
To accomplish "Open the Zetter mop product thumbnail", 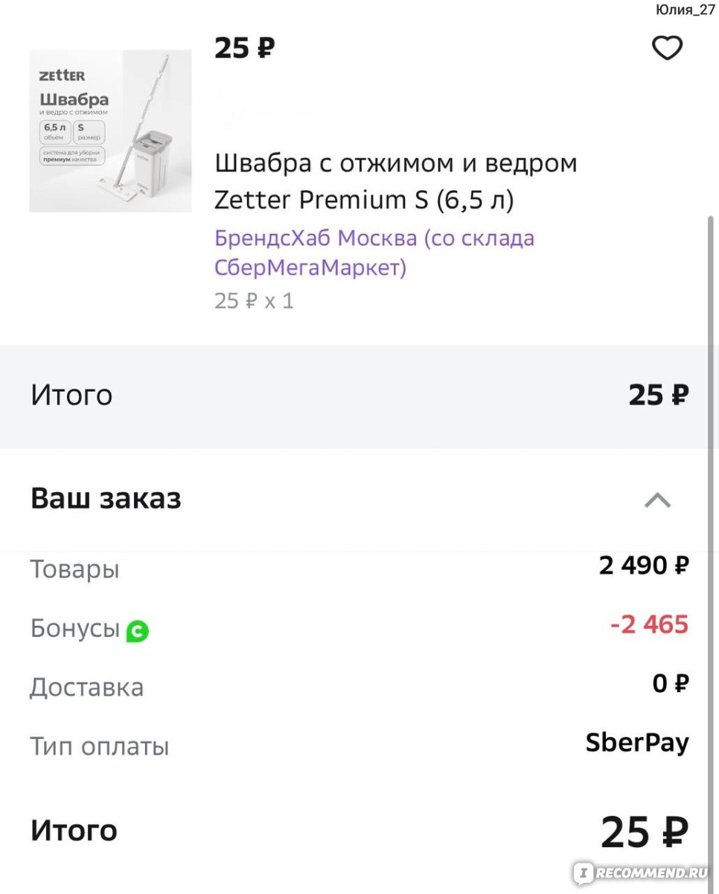I will coord(110,131).
